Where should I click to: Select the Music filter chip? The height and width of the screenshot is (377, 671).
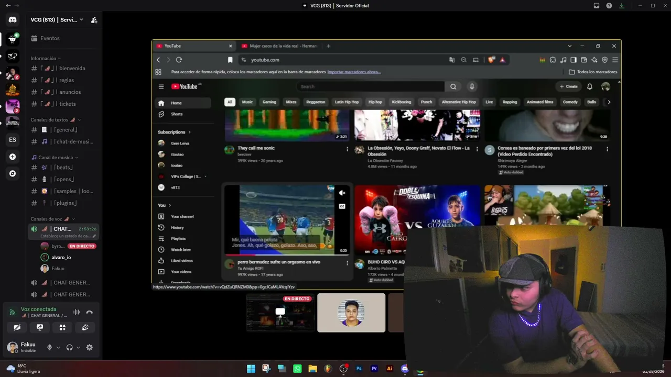247,102
